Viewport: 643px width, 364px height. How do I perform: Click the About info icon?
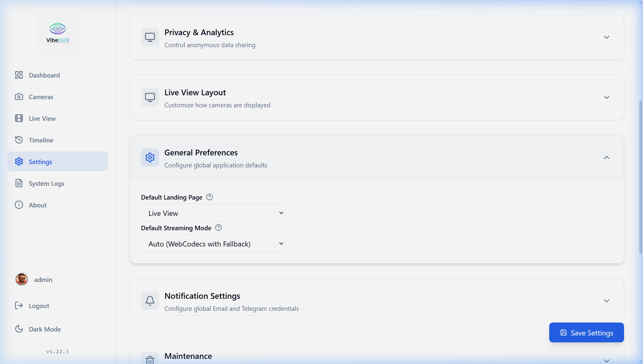point(19,205)
